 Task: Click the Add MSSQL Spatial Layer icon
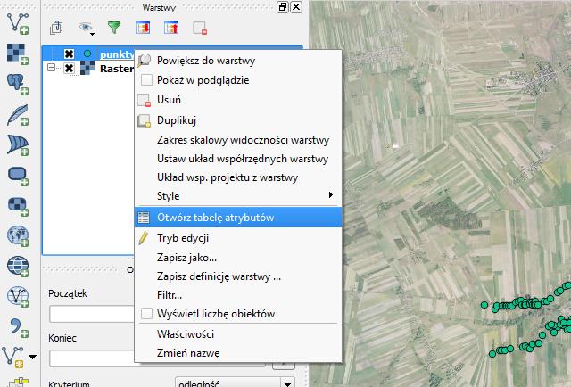18,144
